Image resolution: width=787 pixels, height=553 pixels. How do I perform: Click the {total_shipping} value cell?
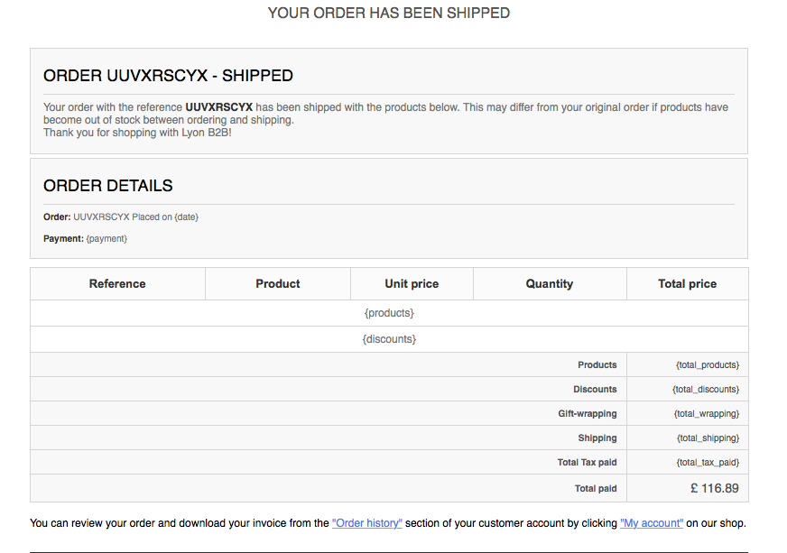coord(708,438)
